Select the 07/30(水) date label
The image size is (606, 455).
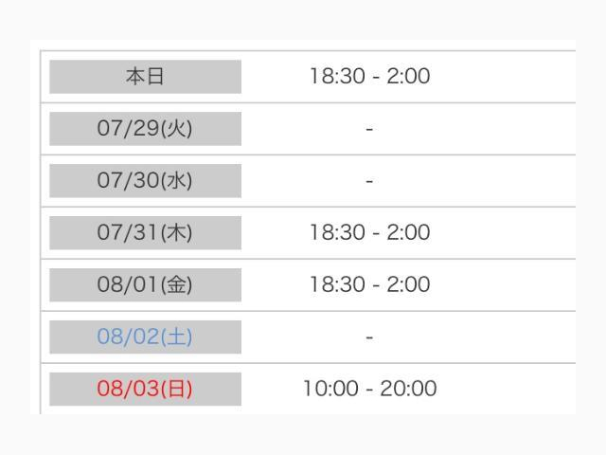(145, 181)
